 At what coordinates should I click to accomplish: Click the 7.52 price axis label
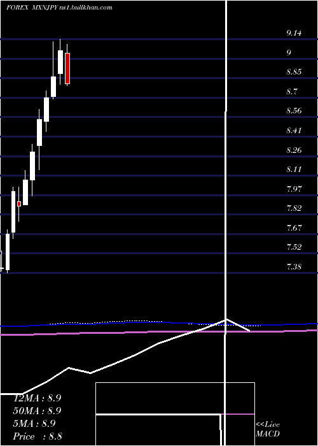pyautogui.click(x=294, y=247)
